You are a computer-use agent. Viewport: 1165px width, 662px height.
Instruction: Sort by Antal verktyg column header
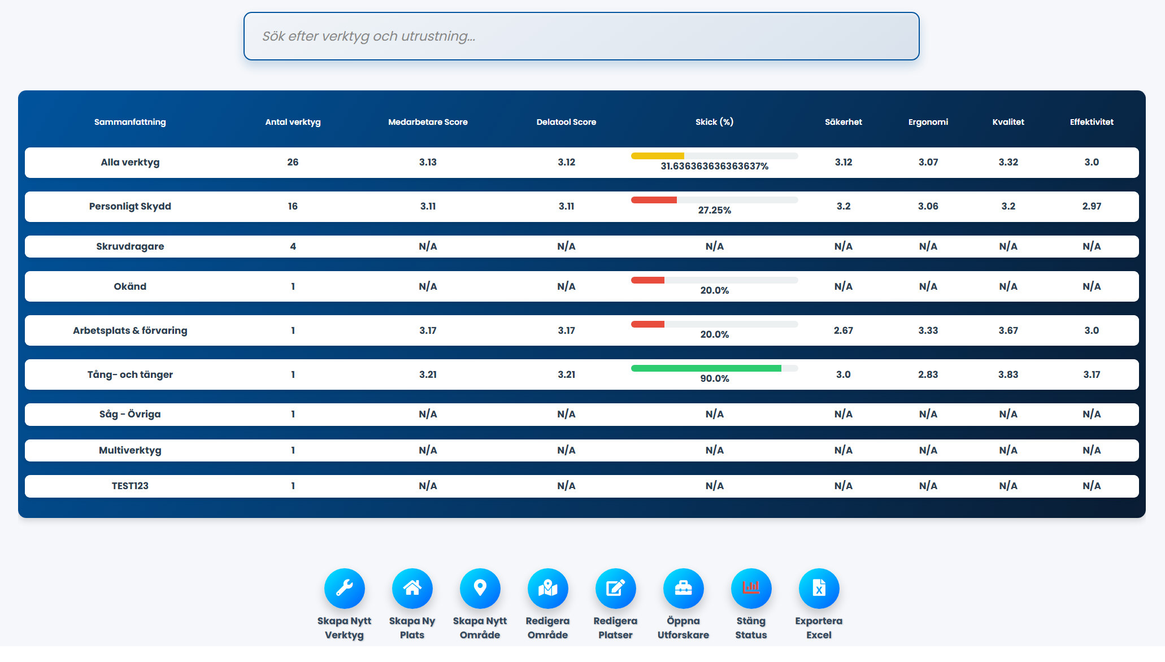293,122
